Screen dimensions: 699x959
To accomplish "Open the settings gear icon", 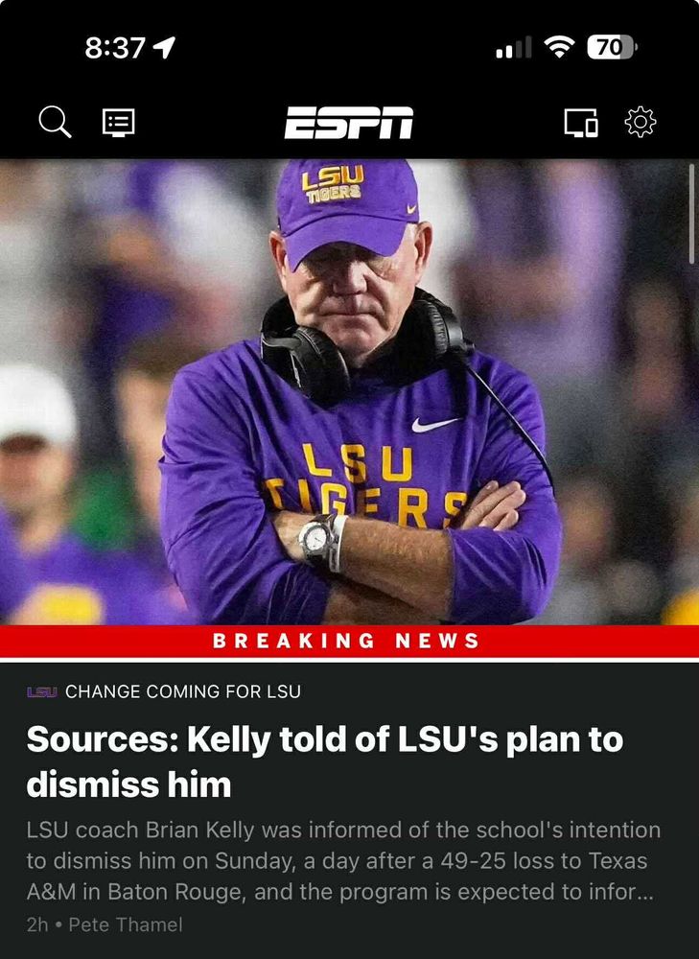I will pos(641,122).
